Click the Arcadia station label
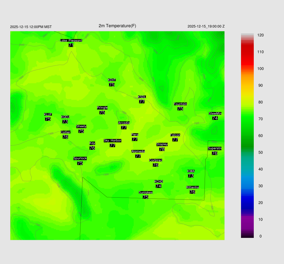 tap(124, 123)
